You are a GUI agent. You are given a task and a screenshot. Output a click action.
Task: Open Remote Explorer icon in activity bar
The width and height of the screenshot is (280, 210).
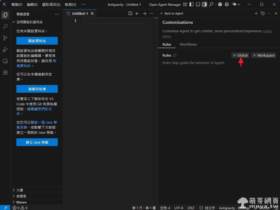point(5,61)
